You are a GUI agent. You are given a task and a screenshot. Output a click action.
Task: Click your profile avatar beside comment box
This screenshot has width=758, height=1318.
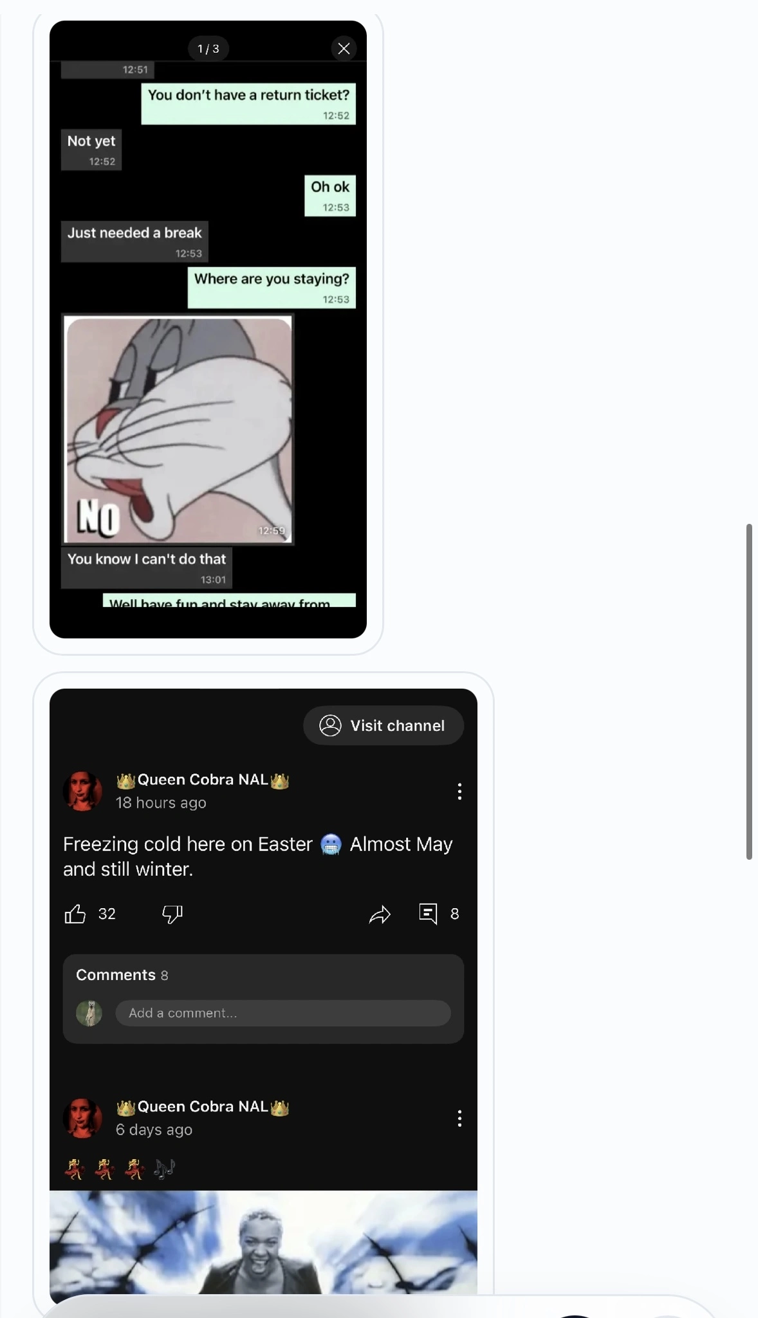coord(89,1013)
